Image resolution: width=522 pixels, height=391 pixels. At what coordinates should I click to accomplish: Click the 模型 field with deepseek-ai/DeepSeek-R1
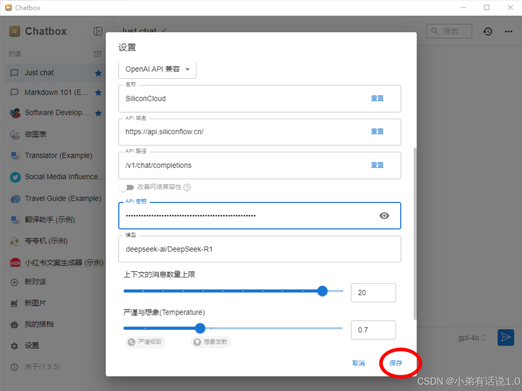(260, 249)
